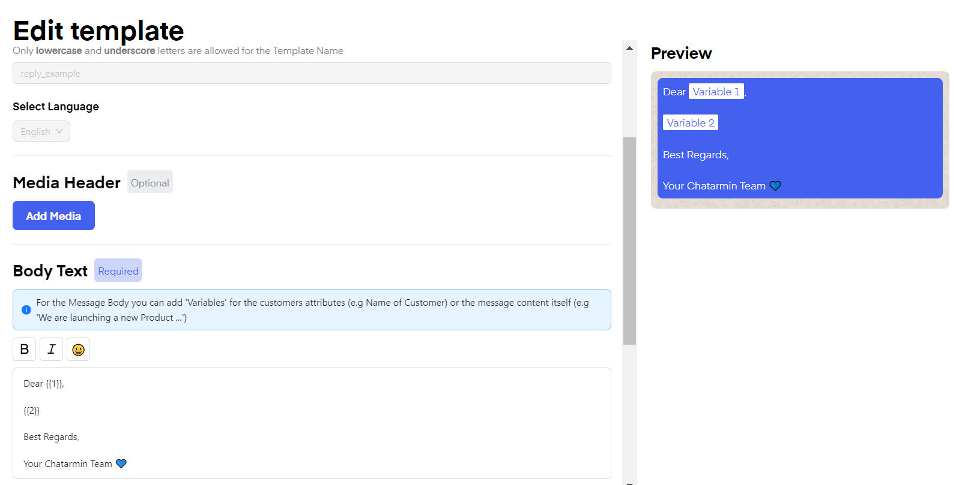
Task: Click the blue heart emoji in the preview bubble
Action: (x=775, y=186)
